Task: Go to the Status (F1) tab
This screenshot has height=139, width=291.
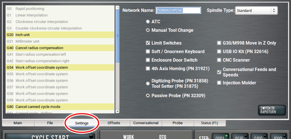Action: (210, 123)
